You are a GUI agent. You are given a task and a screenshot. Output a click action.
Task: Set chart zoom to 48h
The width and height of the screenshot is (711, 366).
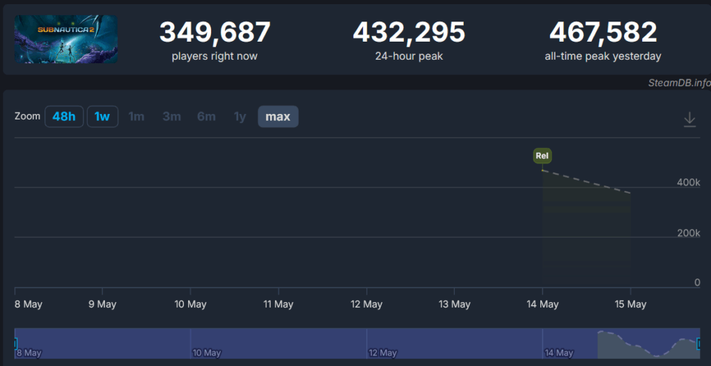[64, 117]
